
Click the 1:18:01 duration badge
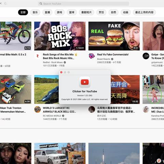coord(80,48)
